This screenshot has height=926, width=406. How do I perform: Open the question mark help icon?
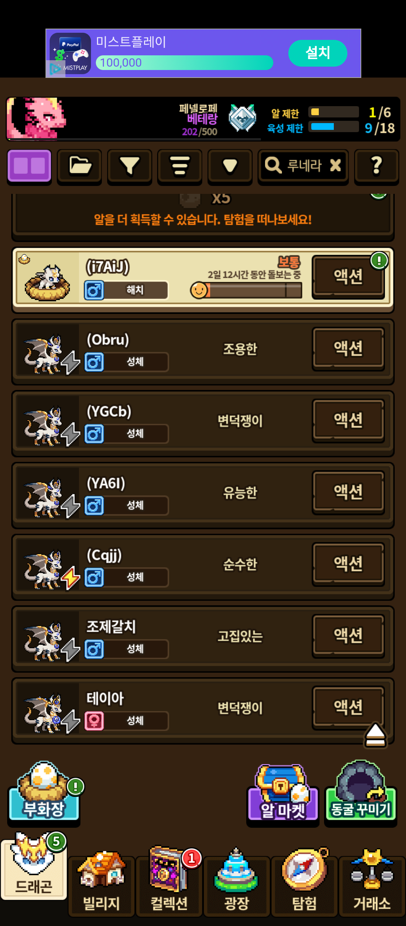pyautogui.click(x=376, y=166)
